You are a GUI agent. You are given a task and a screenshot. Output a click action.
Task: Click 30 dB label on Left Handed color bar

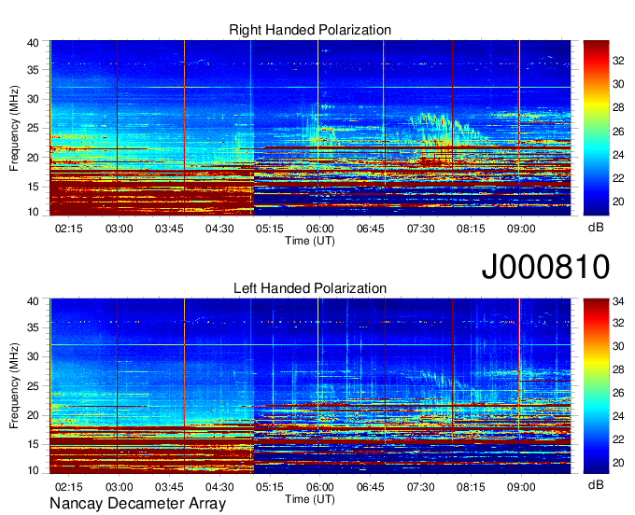(618, 346)
